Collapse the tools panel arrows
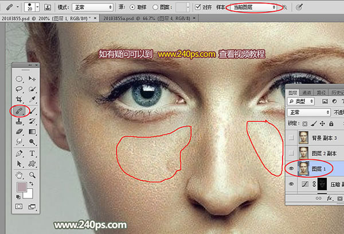This screenshot has height=234, width=344. click(x=30, y=65)
